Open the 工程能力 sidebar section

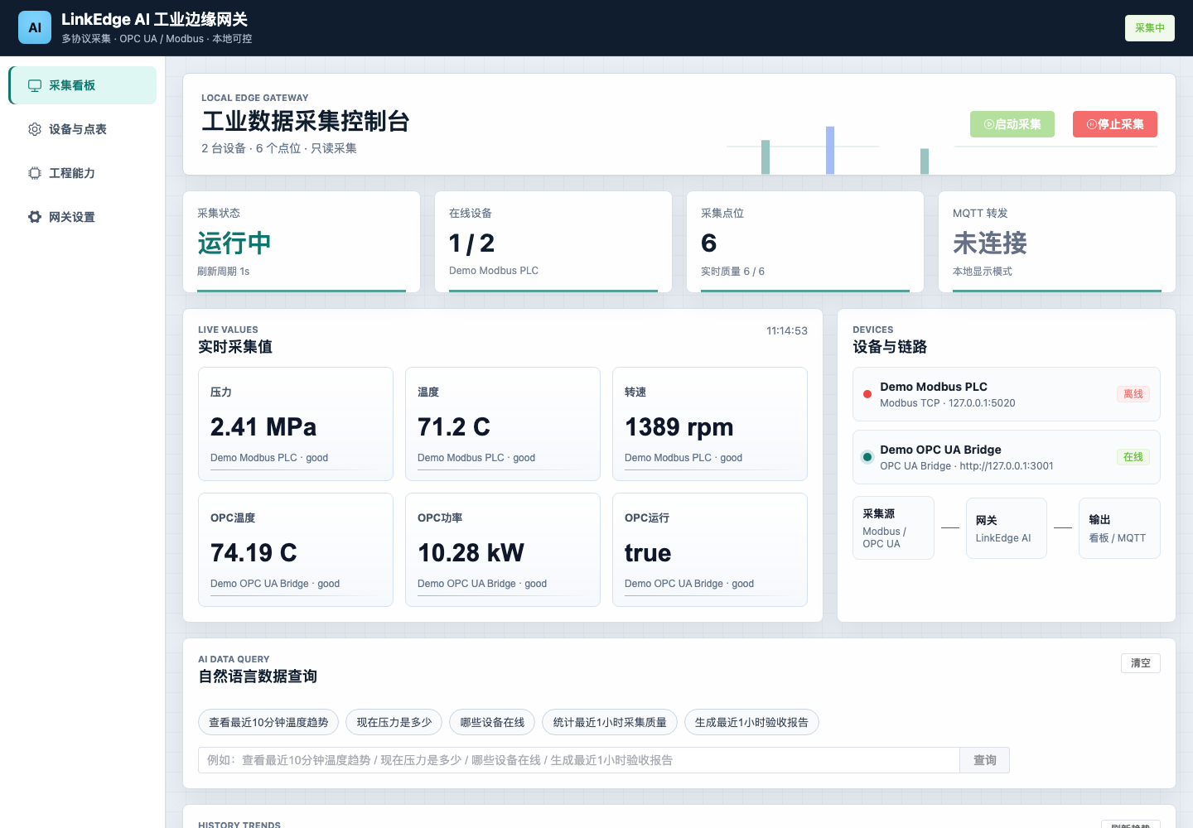pos(83,173)
